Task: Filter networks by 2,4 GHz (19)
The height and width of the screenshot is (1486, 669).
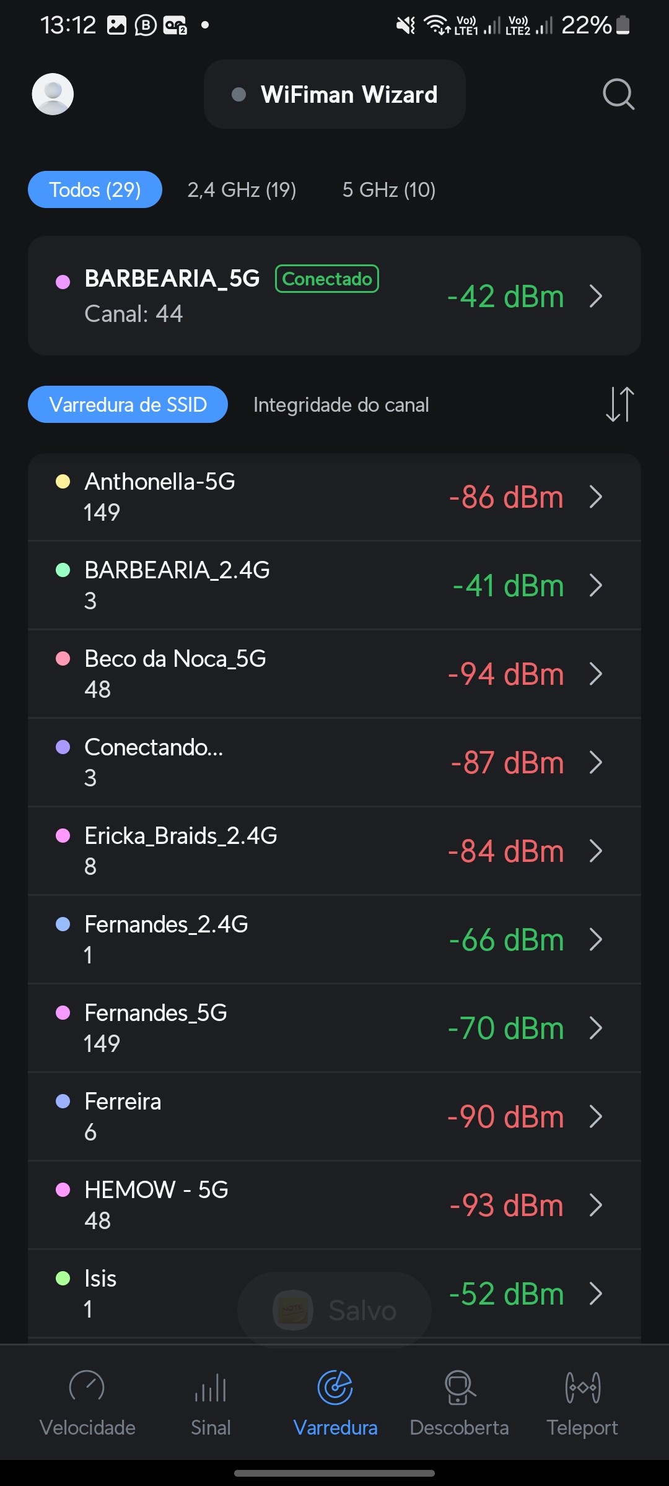Action: tap(242, 189)
